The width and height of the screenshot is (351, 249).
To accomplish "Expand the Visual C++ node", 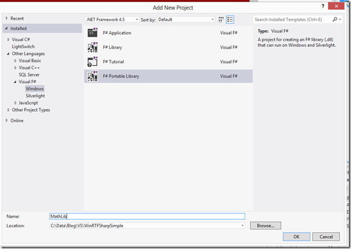I will [x=16, y=68].
